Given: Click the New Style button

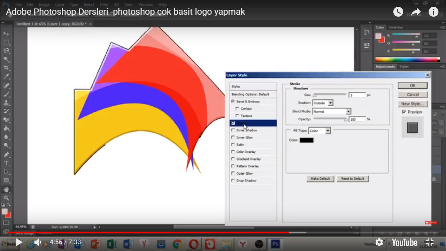Looking at the screenshot, I should click(413, 104).
